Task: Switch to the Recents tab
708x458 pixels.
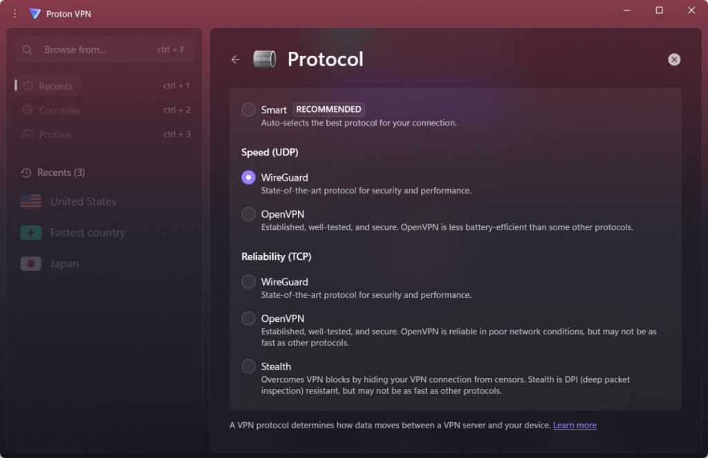Action: point(55,86)
